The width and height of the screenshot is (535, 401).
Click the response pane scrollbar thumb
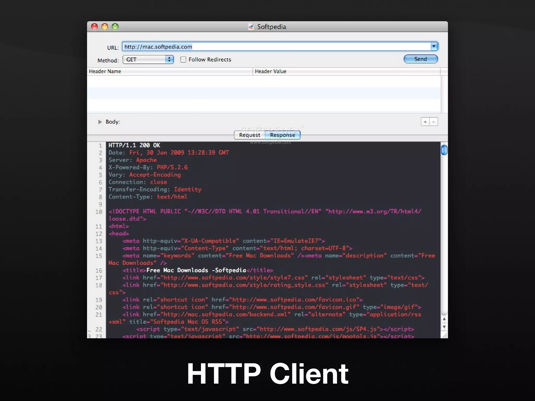coord(444,150)
